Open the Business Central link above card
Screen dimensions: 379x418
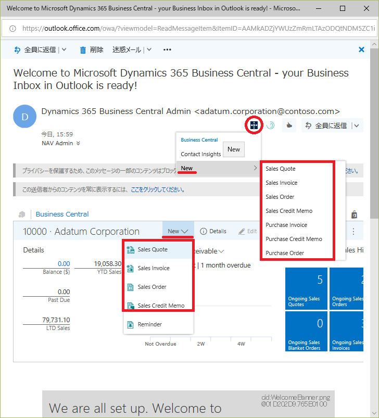click(62, 214)
